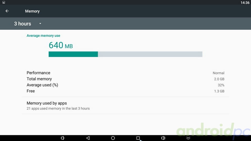Go back using the top arrow
251x141 pixels.
point(7,11)
